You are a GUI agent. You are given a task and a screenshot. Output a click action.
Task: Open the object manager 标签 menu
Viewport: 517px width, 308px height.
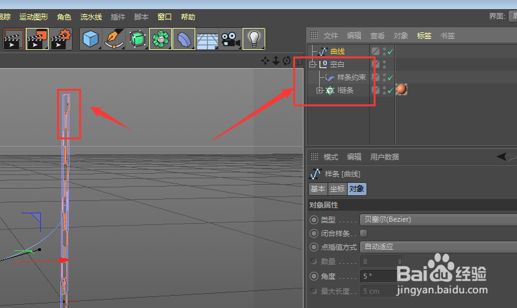click(x=424, y=36)
